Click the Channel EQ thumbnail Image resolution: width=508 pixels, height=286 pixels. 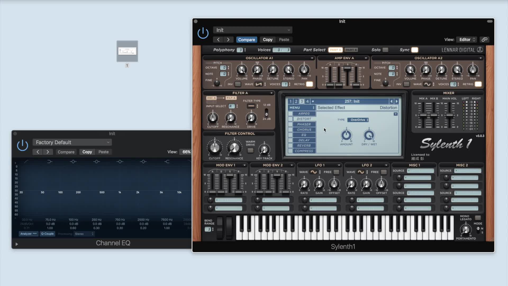tap(127, 51)
